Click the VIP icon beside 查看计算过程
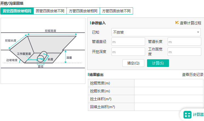Viewport: 204px width, 121px height. click(177, 23)
